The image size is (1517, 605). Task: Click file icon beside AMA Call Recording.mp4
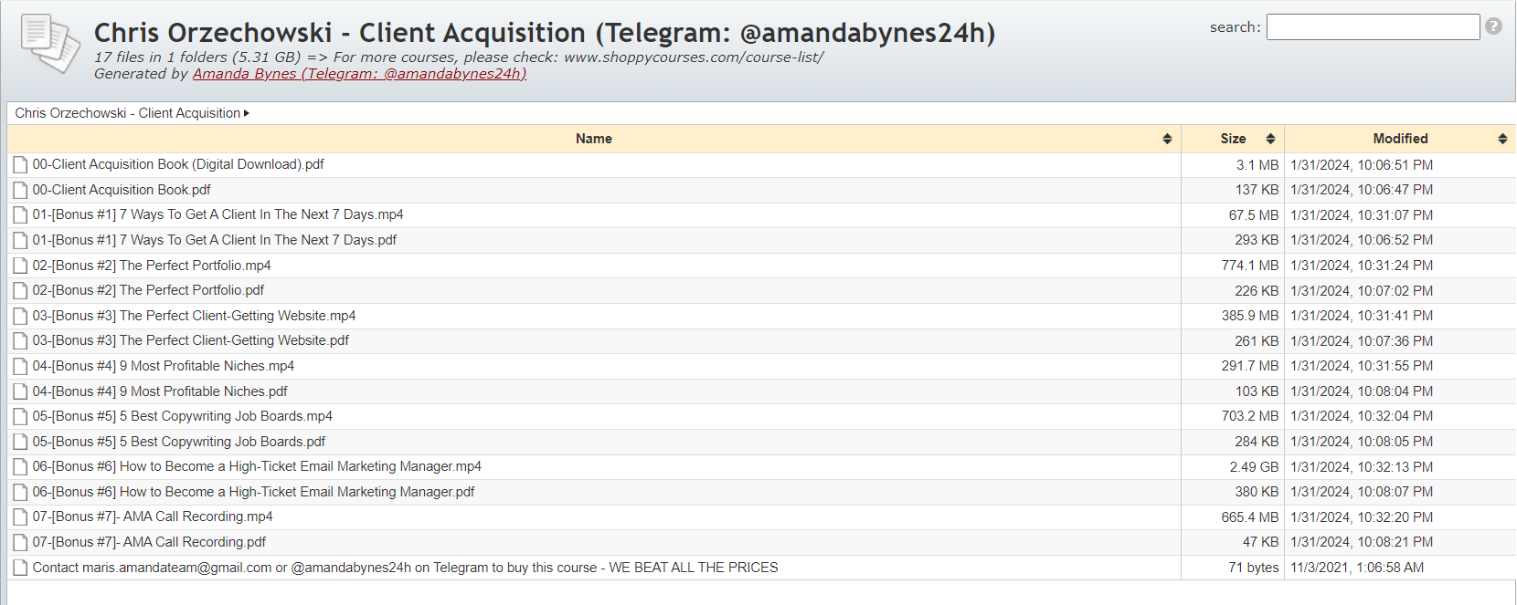click(20, 516)
